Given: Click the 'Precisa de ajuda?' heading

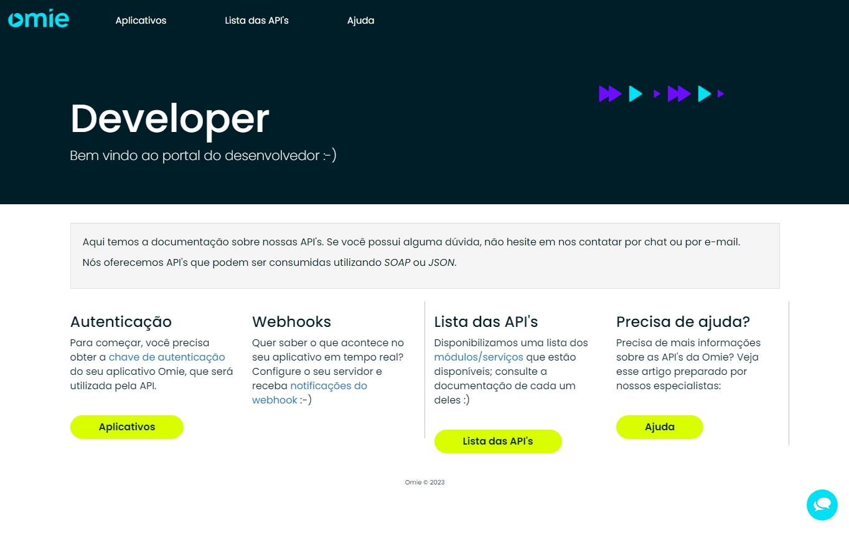Looking at the screenshot, I should 683,322.
